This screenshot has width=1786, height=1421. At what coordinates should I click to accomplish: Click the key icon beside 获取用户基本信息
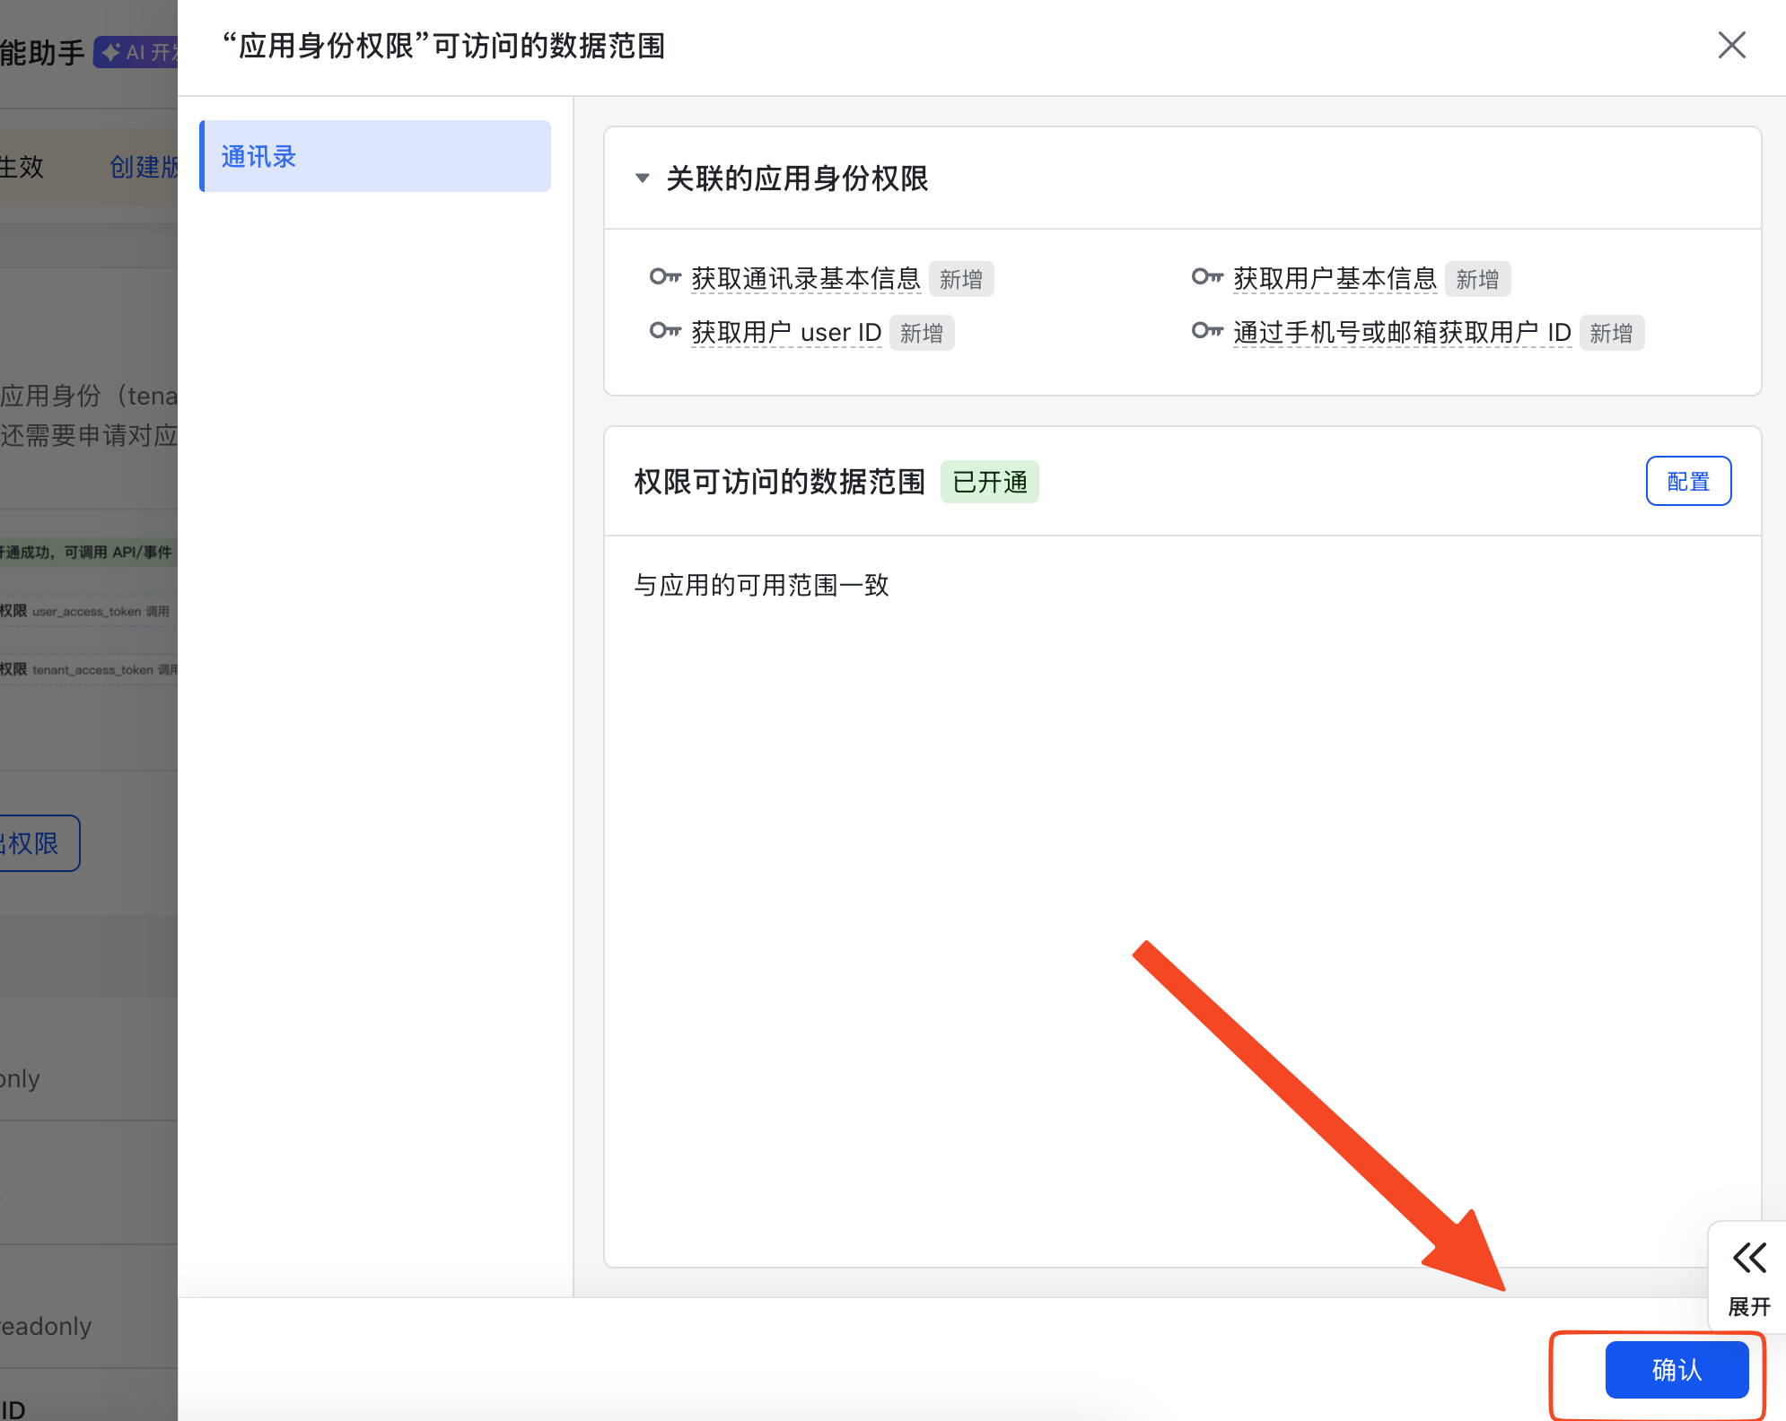[1207, 277]
